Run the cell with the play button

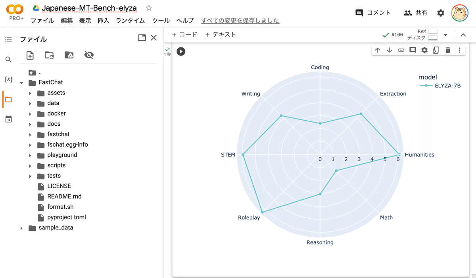click(181, 51)
